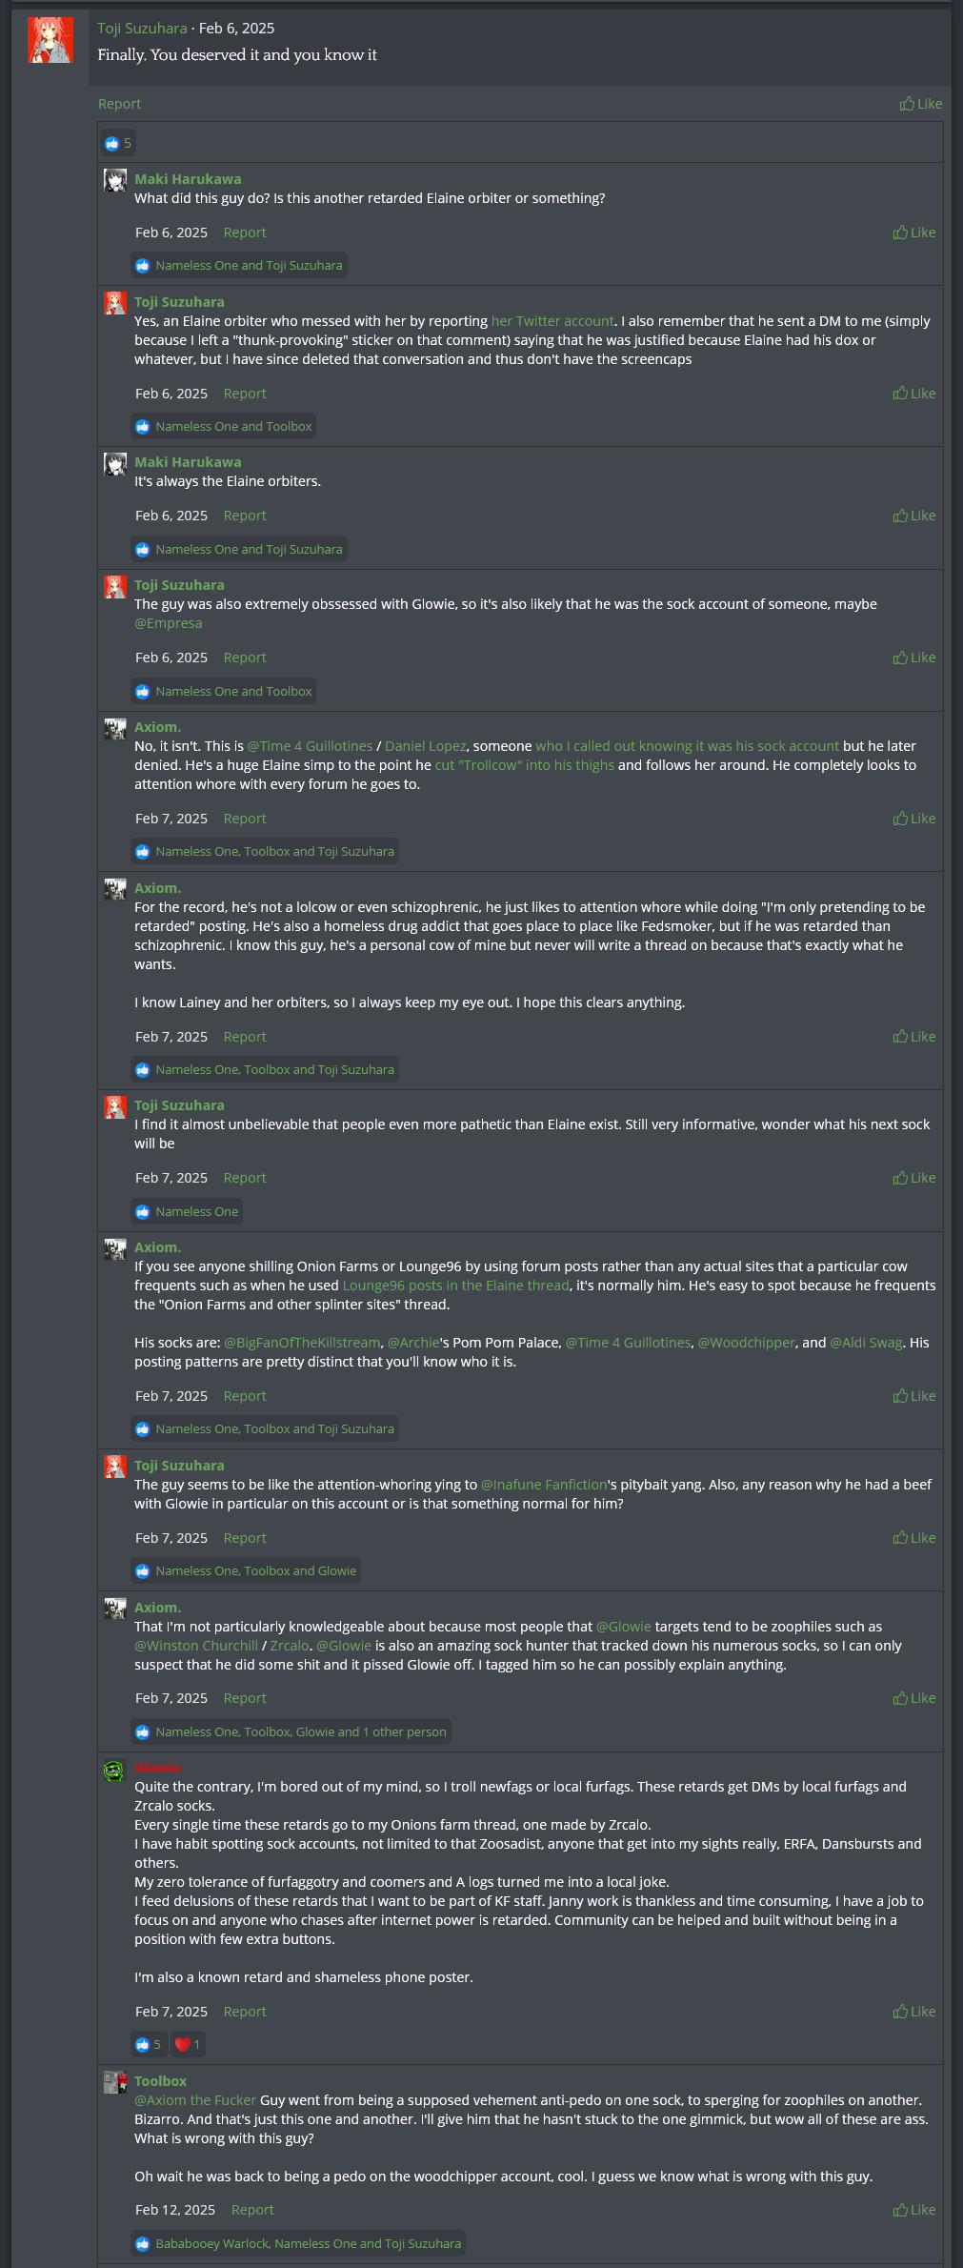Screen dimensions: 963x2268
Task: Open the Daniel Lopez link
Action: pyautogui.click(x=425, y=746)
